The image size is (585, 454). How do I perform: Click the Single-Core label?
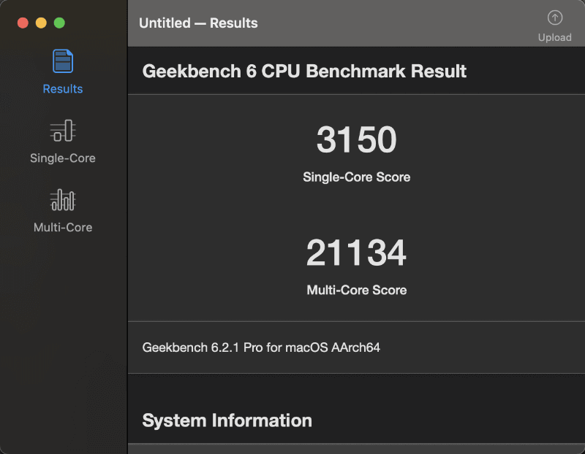[62, 155]
